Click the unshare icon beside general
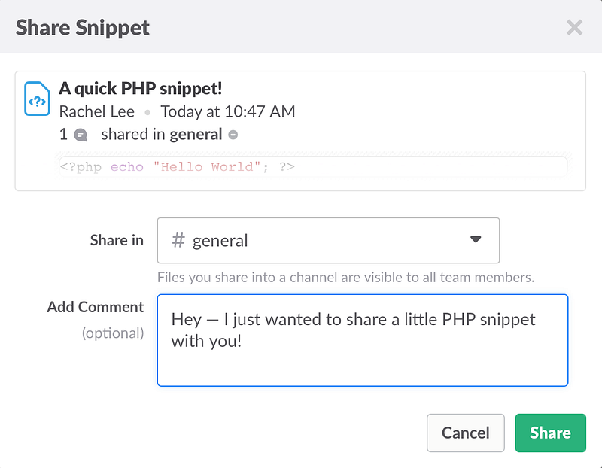This screenshot has width=602, height=468. point(233,135)
